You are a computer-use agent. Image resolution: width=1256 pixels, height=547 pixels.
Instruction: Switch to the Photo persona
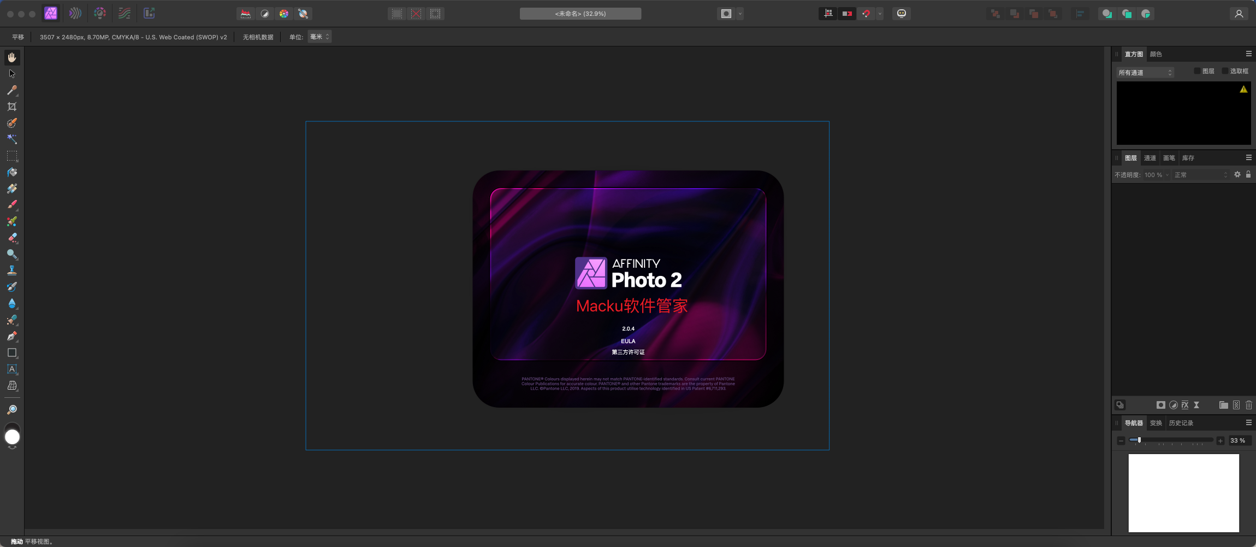point(51,14)
